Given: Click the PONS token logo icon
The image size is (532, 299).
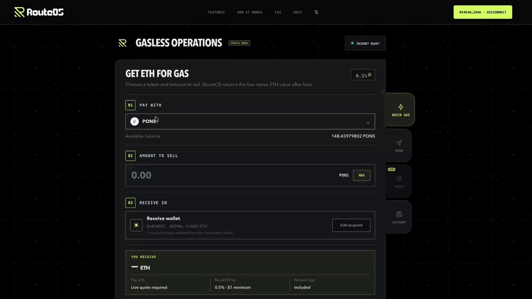Looking at the screenshot, I should tap(134, 121).
